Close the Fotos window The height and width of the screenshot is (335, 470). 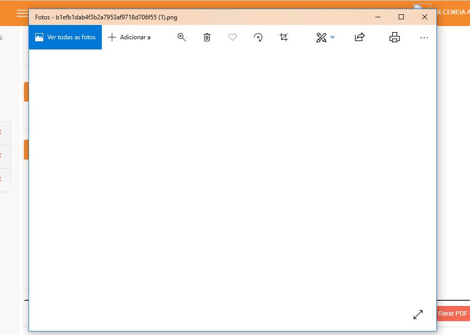coord(425,17)
